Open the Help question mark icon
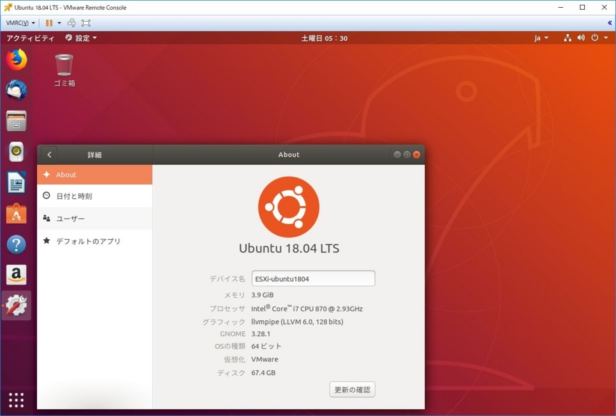This screenshot has height=416, width=616. pos(16,244)
